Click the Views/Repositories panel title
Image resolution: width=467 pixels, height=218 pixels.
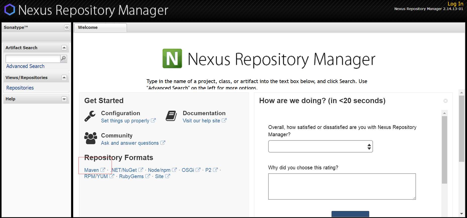[26, 78]
